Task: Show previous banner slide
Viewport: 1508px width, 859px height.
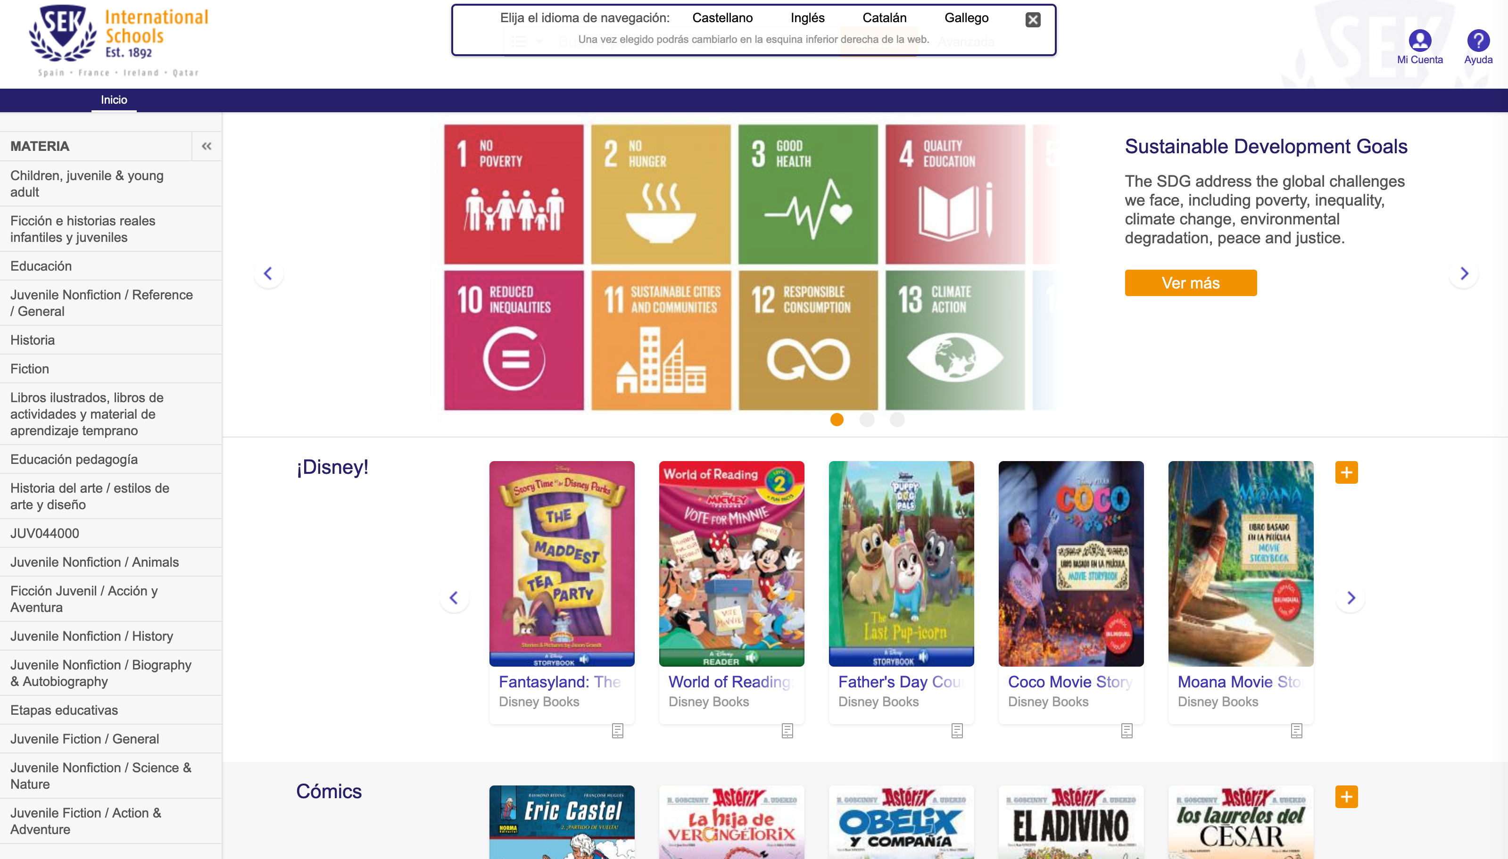Action: [268, 273]
